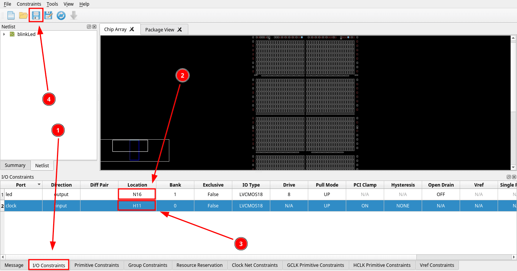
Task: Click the led port cell
Action: pyautogui.click(x=23, y=194)
